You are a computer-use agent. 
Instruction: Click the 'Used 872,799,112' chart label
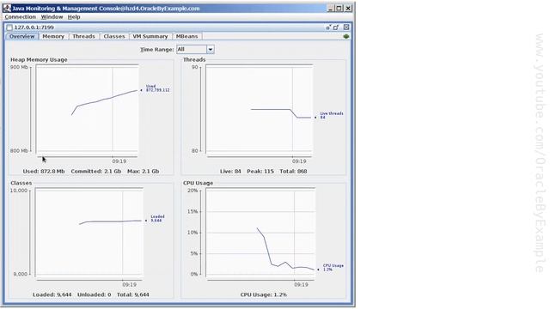pyautogui.click(x=157, y=88)
